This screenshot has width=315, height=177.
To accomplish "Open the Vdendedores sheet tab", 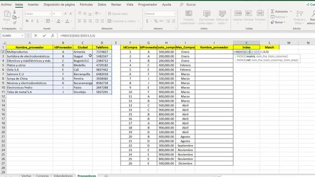I will click(x=63, y=176).
